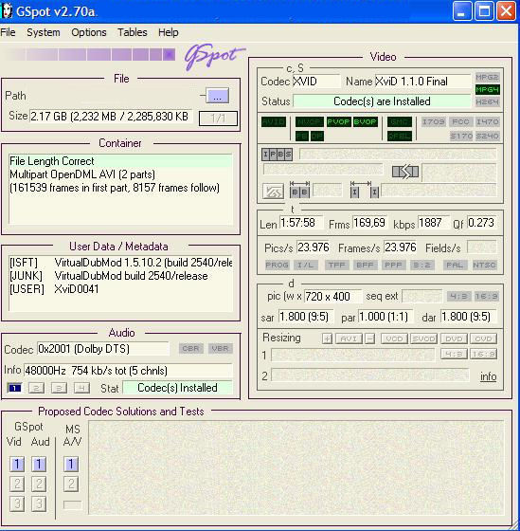Click the video Codec XVID field
Image resolution: width=520 pixels, height=531 pixels.
click(x=316, y=82)
